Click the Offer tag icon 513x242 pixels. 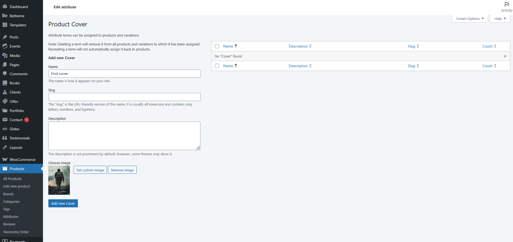(x=5, y=102)
